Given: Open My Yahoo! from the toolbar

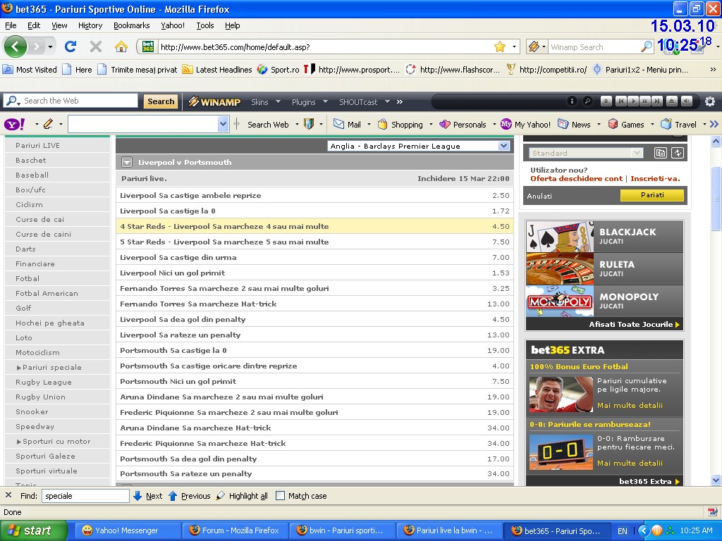Looking at the screenshot, I should tap(525, 124).
